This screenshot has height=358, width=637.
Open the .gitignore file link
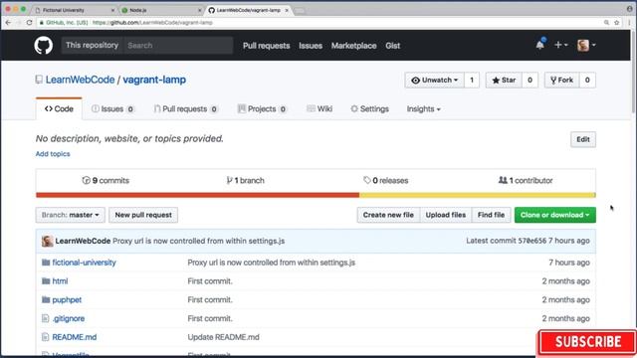[x=69, y=318]
